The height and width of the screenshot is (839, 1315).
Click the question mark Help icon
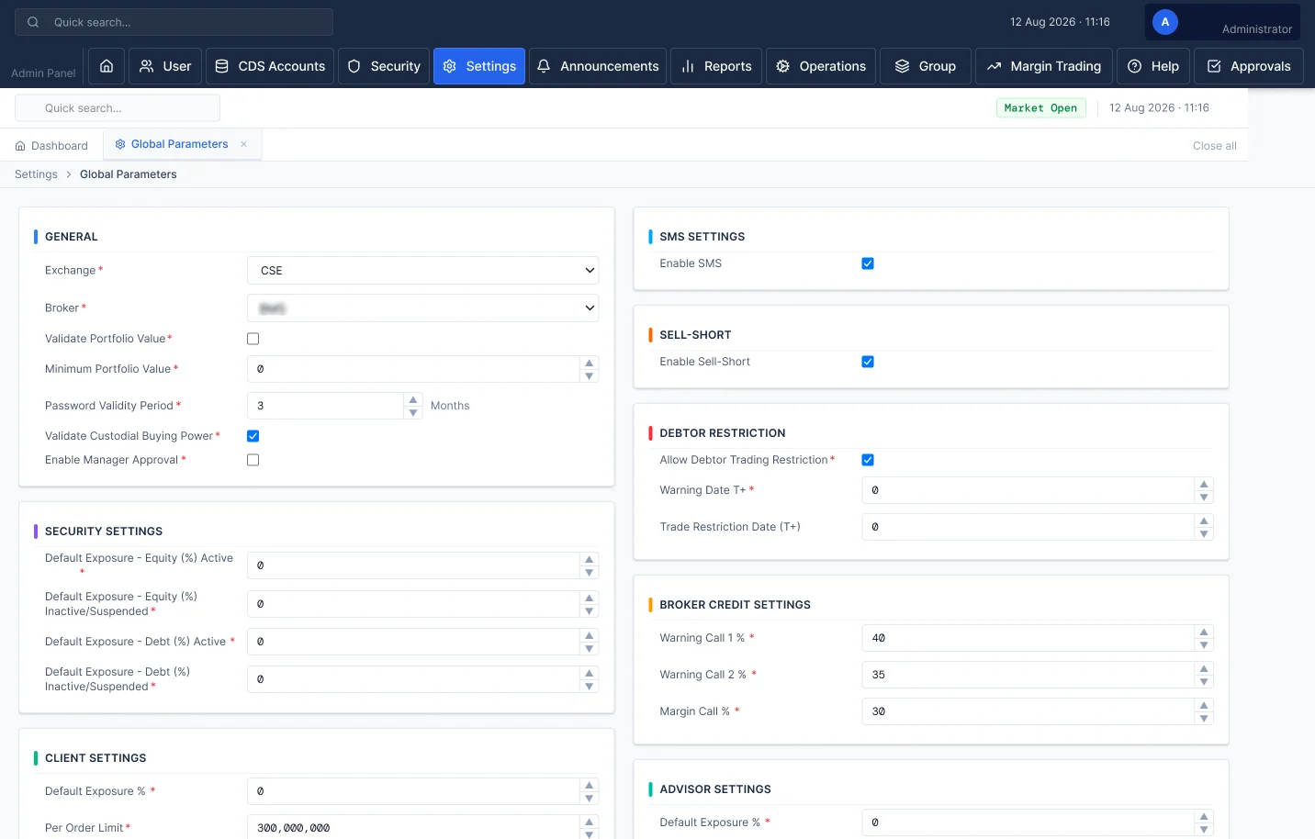click(1135, 66)
